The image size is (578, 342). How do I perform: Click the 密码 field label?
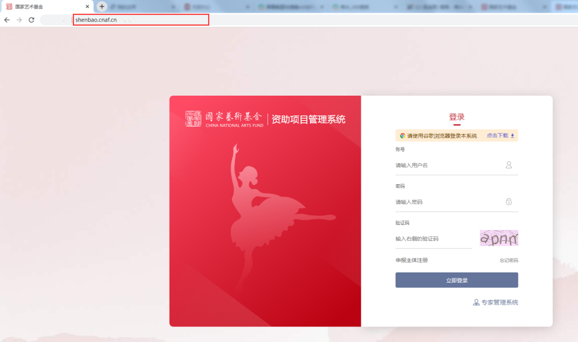pos(400,186)
